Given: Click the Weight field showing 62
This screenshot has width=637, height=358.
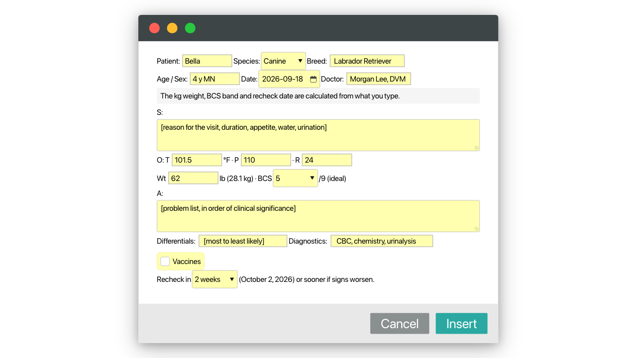Looking at the screenshot, I should [x=193, y=178].
